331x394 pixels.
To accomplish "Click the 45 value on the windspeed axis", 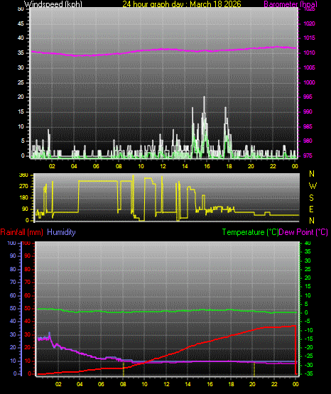I will [21, 23].
